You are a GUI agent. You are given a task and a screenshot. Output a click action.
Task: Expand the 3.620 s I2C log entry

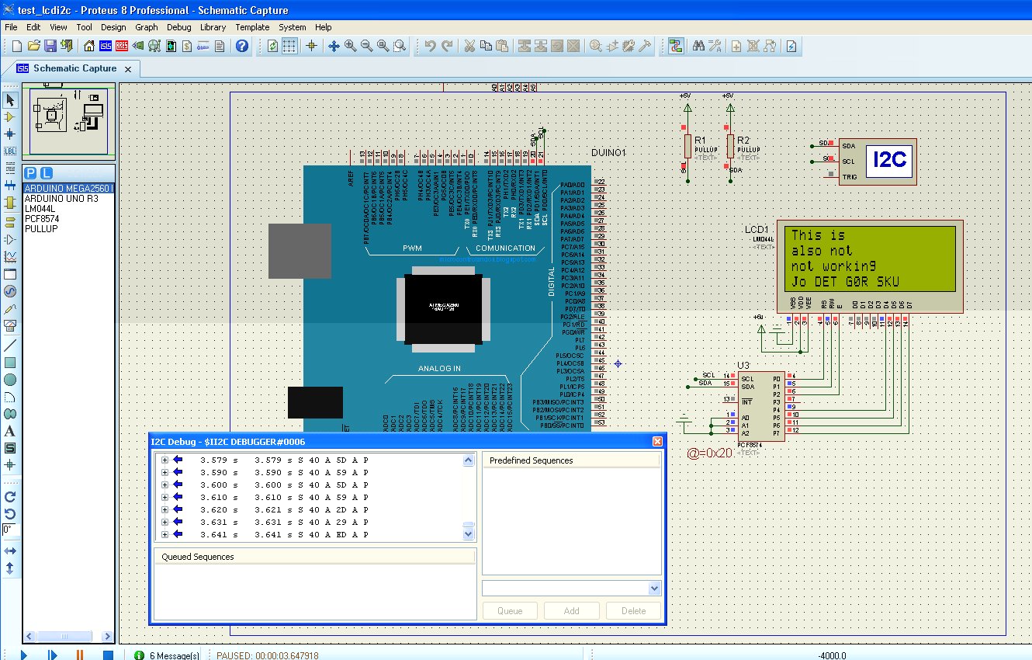(164, 509)
